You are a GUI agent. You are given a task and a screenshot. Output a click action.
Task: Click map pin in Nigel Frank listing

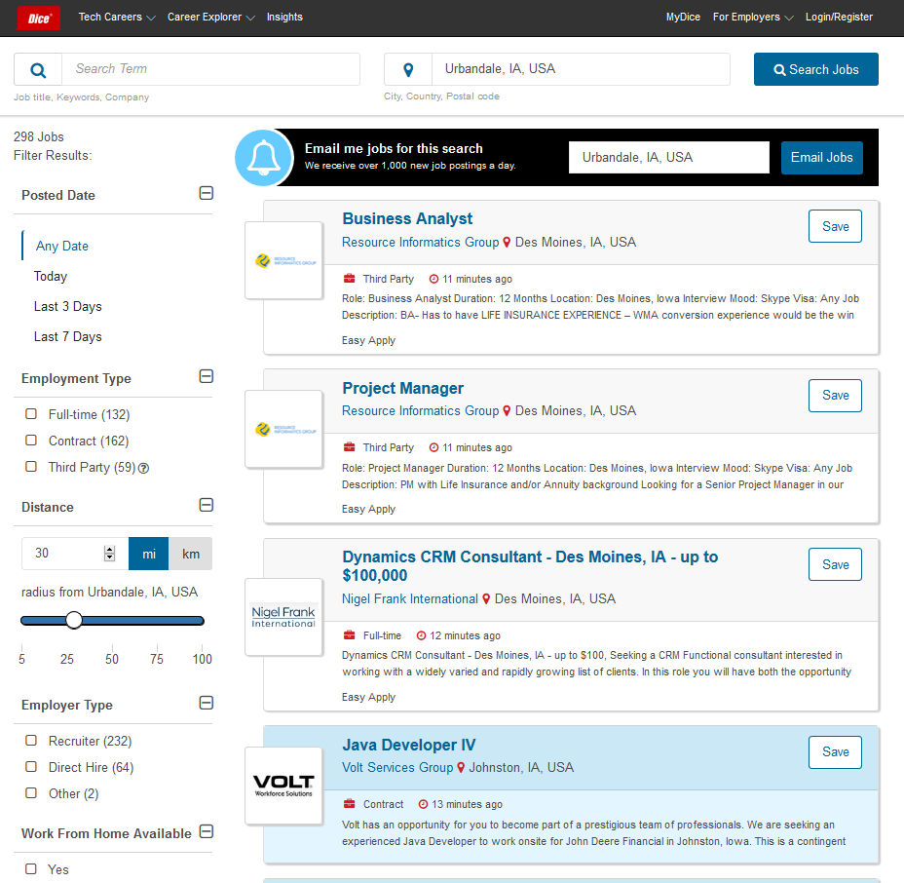tap(486, 599)
